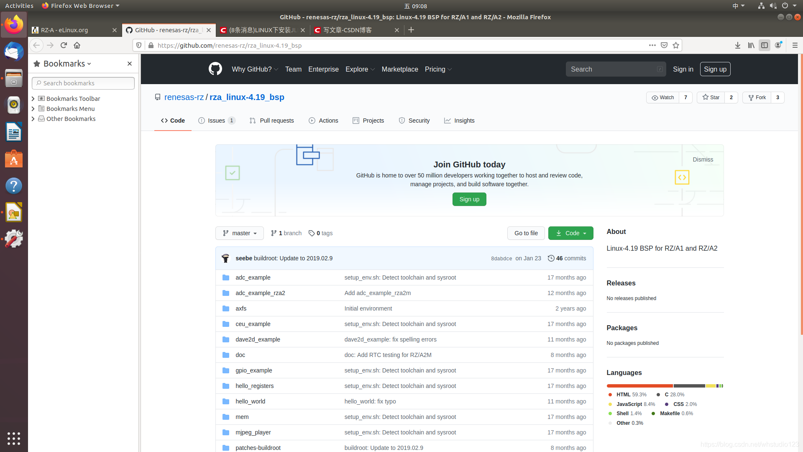Click the Search bookmarks field
Image resolution: width=803 pixels, height=452 pixels.
pos(83,83)
